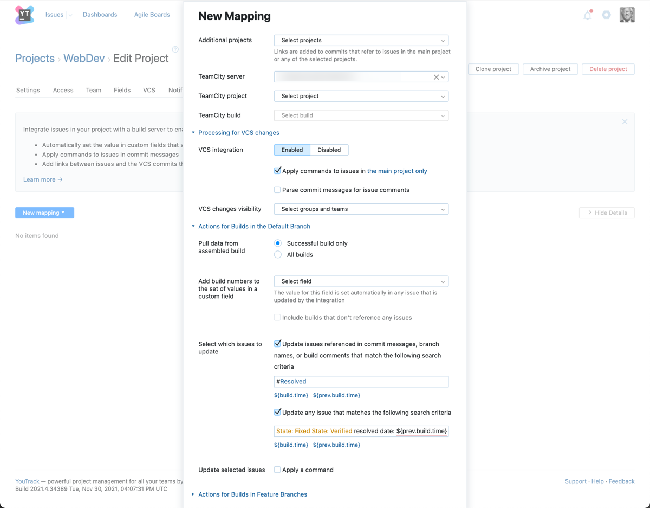The width and height of the screenshot is (650, 508).
Task: Clear the TeamCity server selection with the X
Action: 437,76
